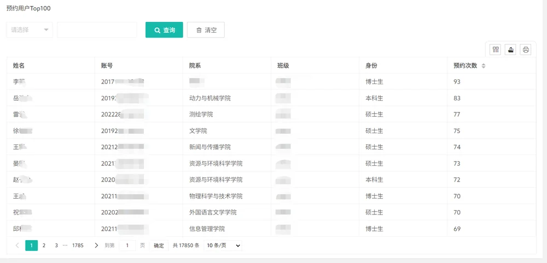Focus the search text input field
Image resolution: width=547 pixels, height=263 pixels.
pyautogui.click(x=97, y=30)
